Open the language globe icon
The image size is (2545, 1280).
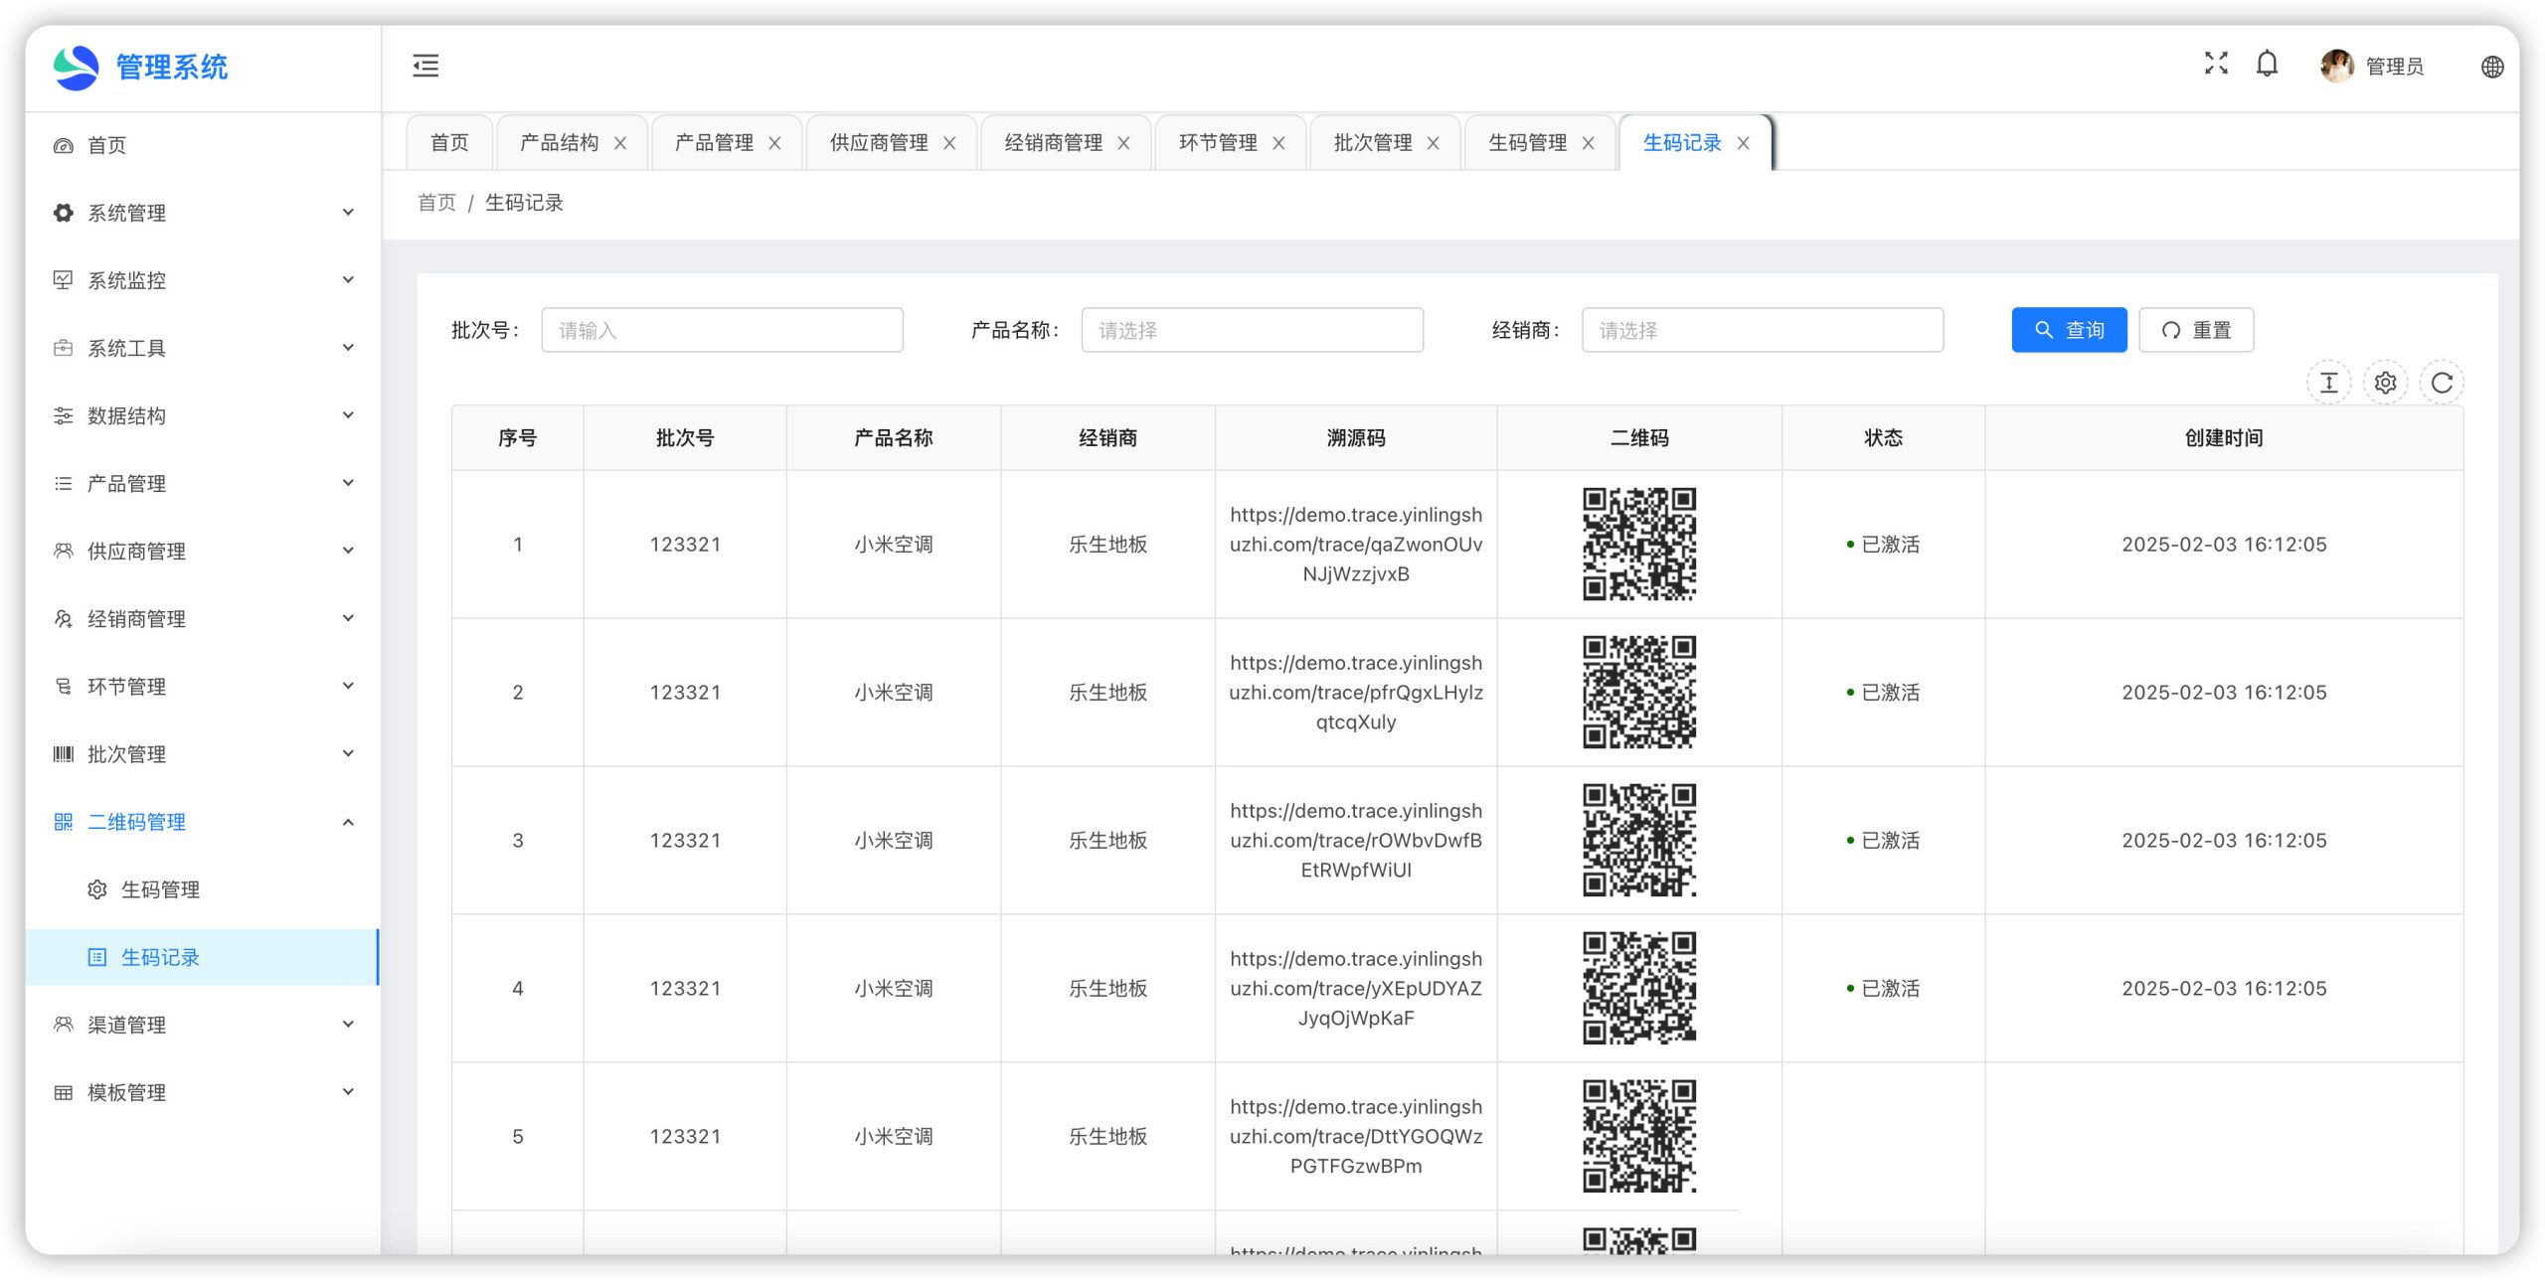point(2491,67)
